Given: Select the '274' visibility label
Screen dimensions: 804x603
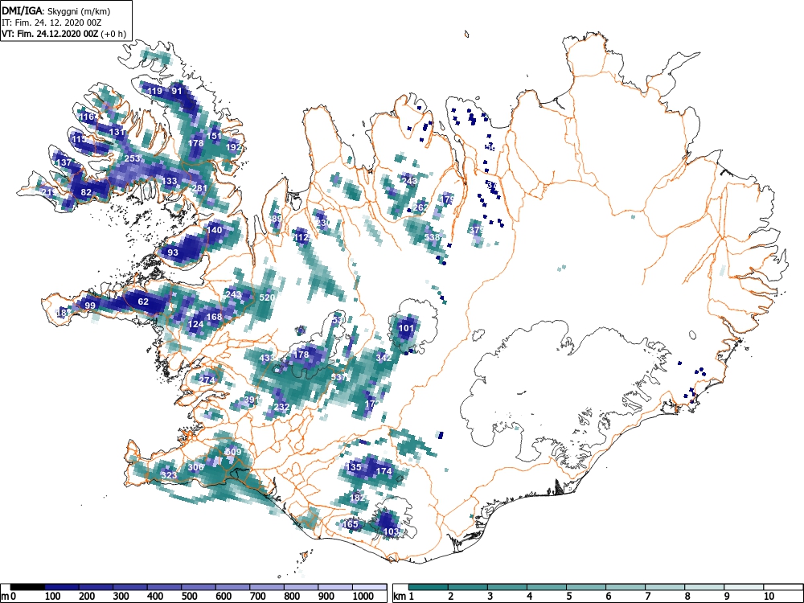Looking at the screenshot, I should coord(207,380).
